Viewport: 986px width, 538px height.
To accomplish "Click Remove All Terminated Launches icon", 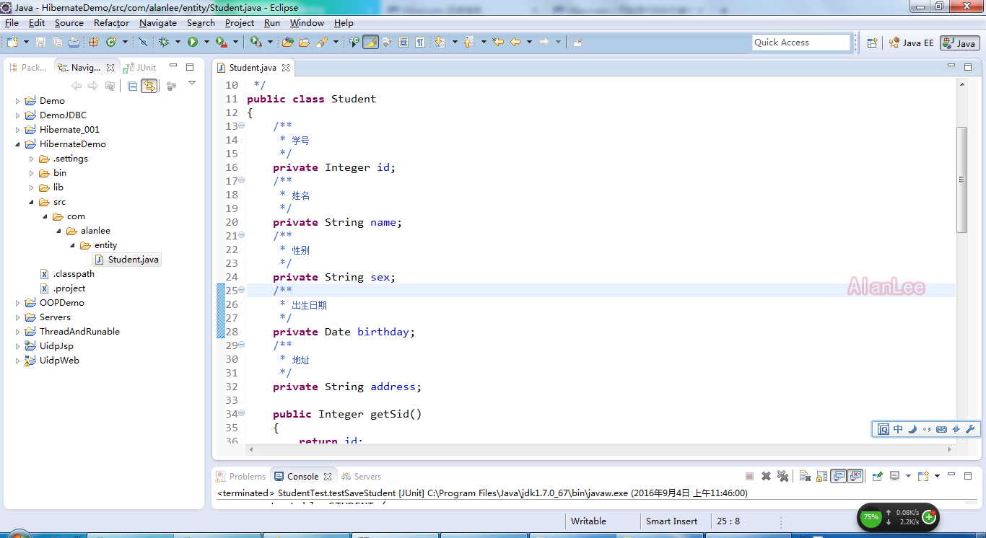I will click(x=782, y=476).
